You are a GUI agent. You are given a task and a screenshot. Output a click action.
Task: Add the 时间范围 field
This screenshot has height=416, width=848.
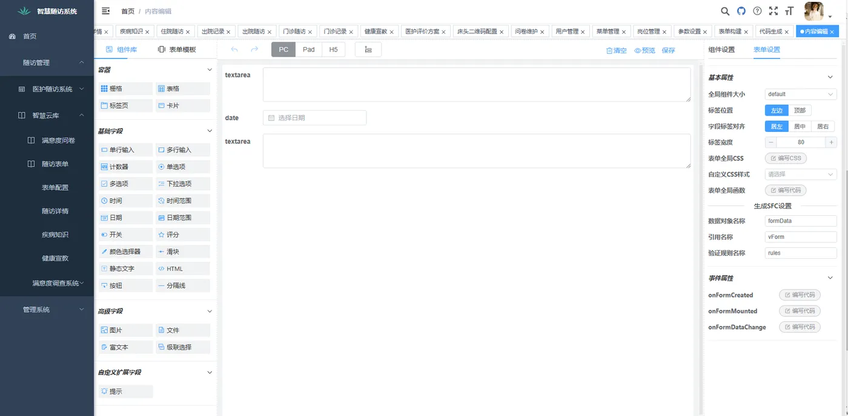point(183,201)
